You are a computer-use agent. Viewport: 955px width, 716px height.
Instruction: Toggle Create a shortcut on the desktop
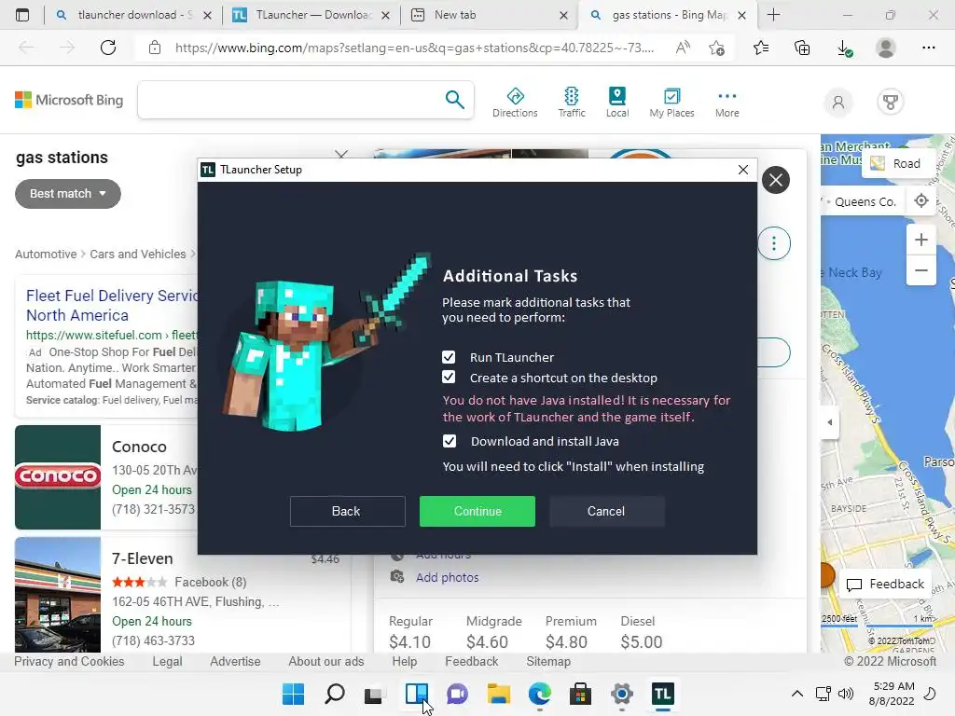pos(449,378)
